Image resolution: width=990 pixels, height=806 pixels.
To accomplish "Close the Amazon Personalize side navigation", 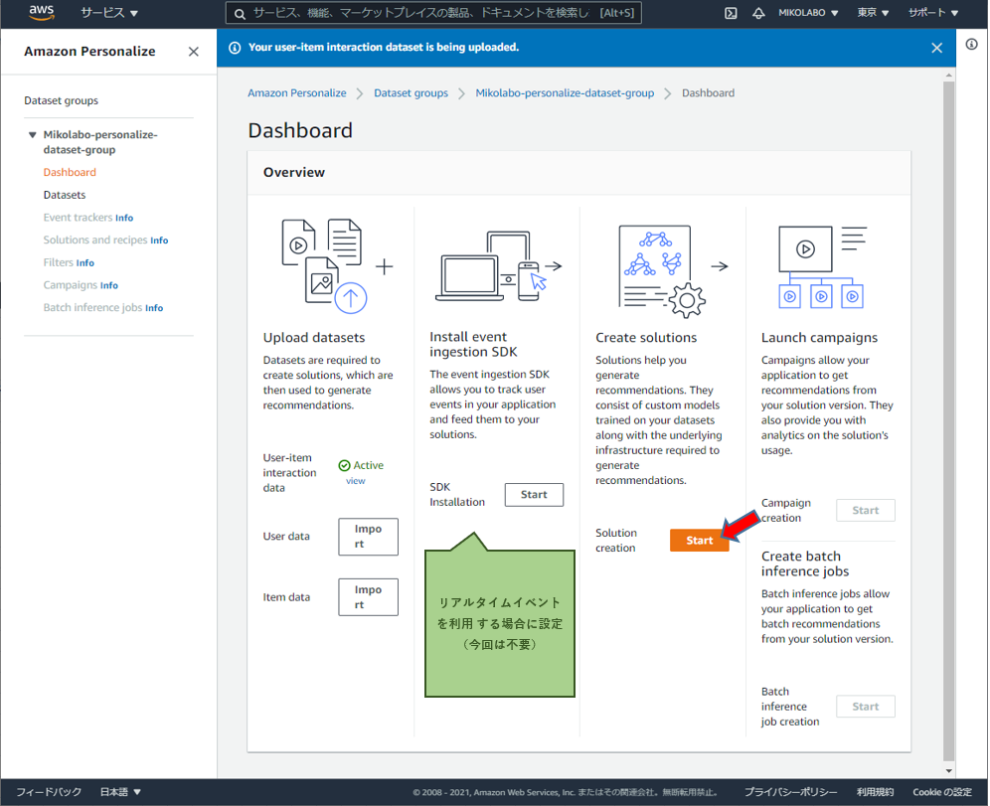I will pyautogui.click(x=193, y=52).
